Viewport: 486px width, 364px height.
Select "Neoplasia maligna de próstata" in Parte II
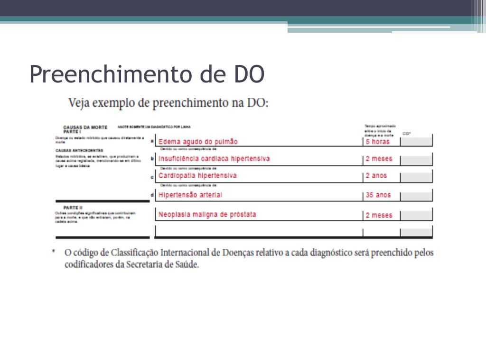point(207,215)
